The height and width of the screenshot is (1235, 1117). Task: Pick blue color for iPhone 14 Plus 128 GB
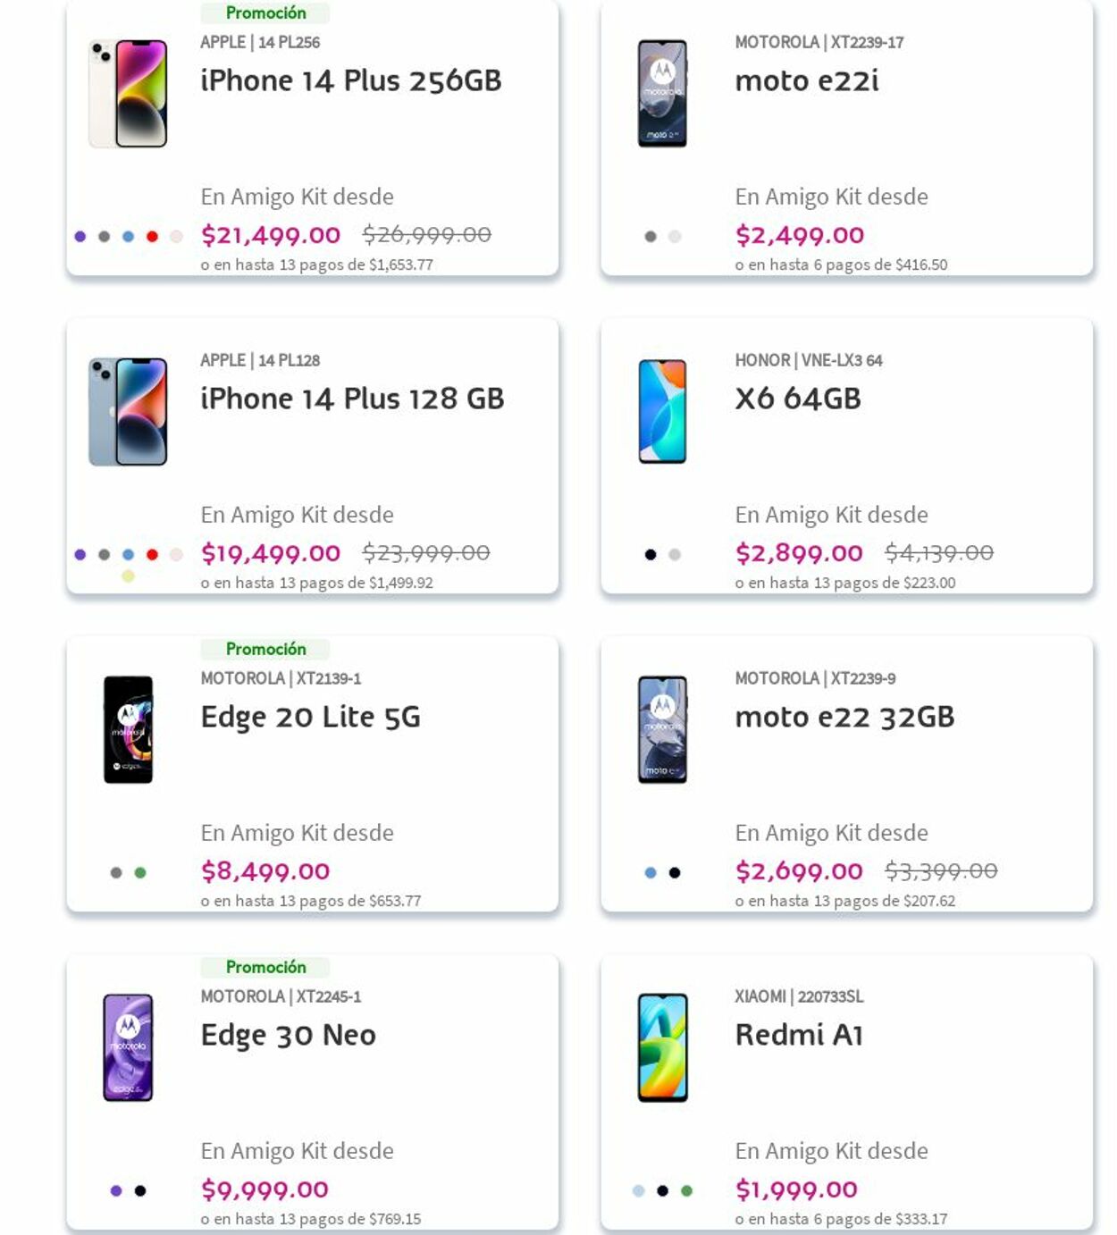(x=129, y=555)
